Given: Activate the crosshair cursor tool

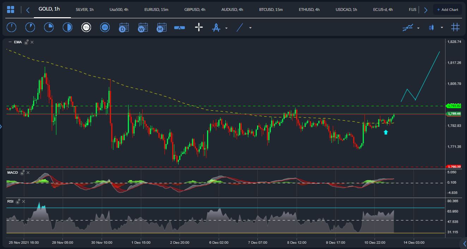Looking at the screenshot, I should tap(199, 27).
